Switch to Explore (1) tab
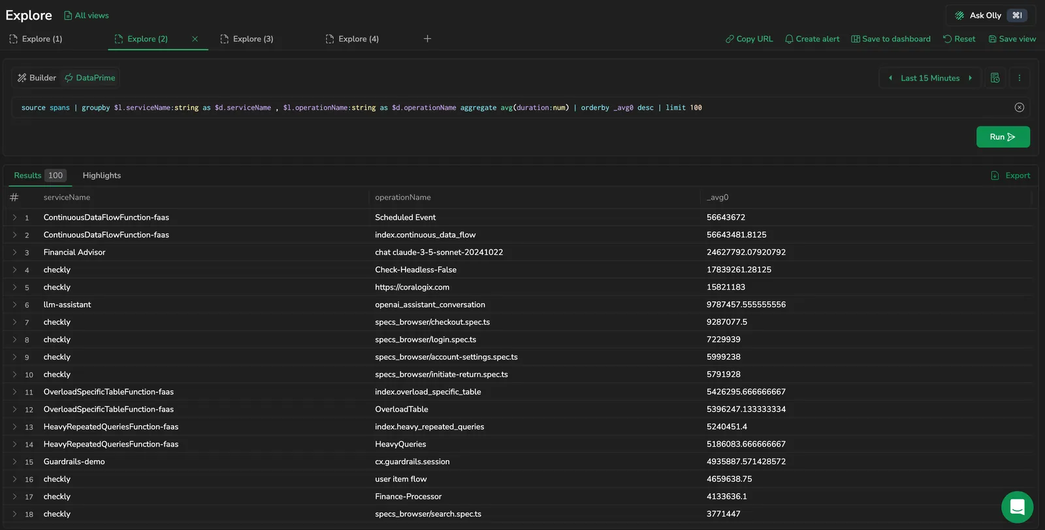The image size is (1045, 530). tap(36, 39)
